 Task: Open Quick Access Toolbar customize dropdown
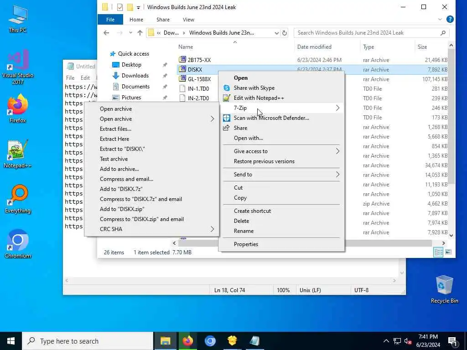click(x=139, y=7)
